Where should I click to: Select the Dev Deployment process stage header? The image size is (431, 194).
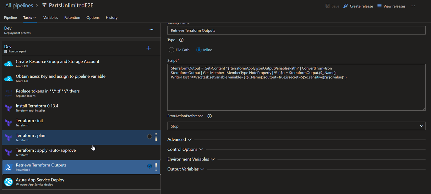(x=80, y=30)
